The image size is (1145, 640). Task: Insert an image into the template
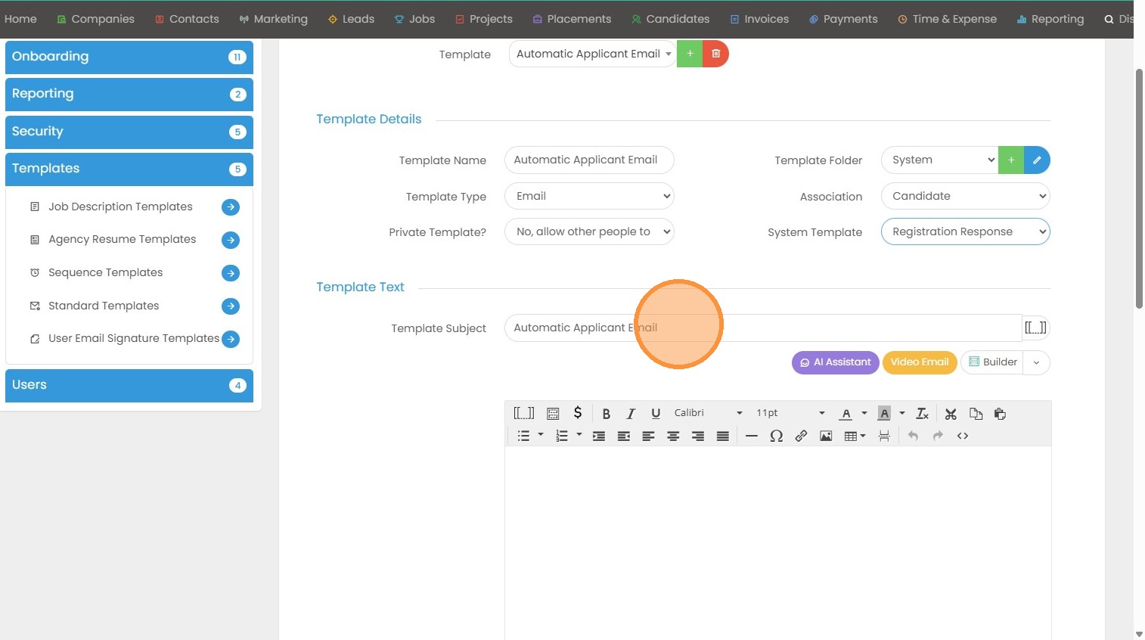point(826,436)
